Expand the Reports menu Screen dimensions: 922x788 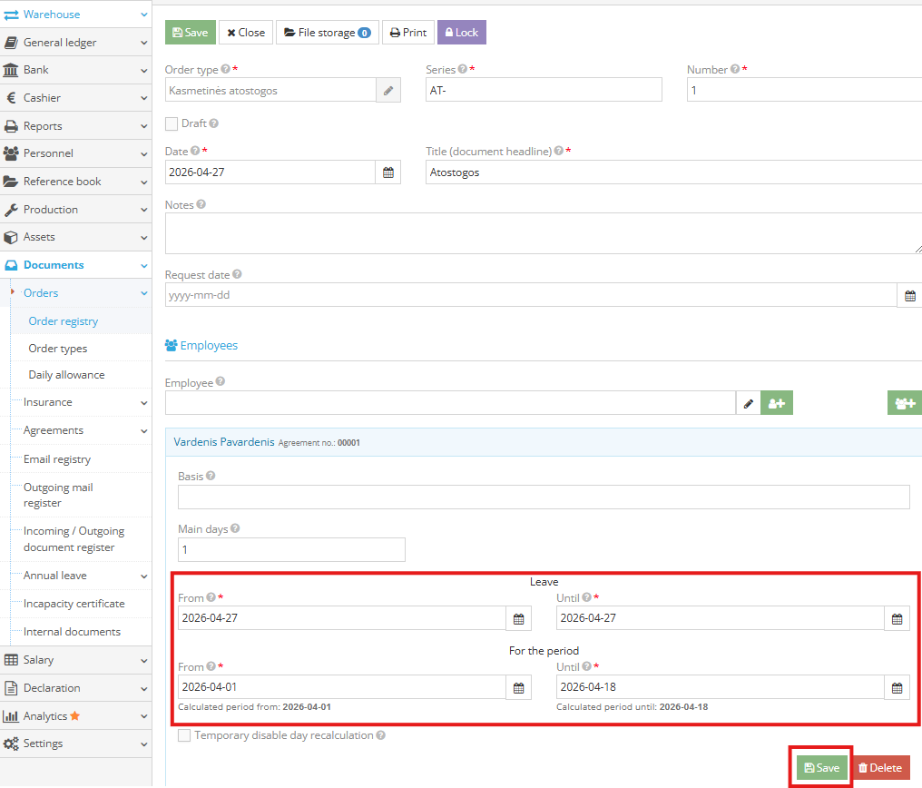[76, 126]
